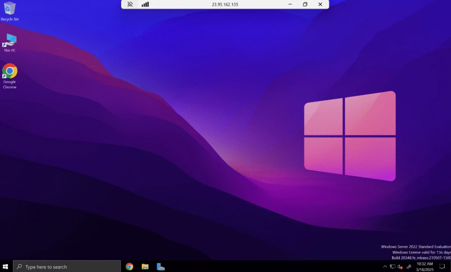Image resolution: width=451 pixels, height=272 pixels.
Task: Maximize the remote desktop window
Action: coord(305,4)
